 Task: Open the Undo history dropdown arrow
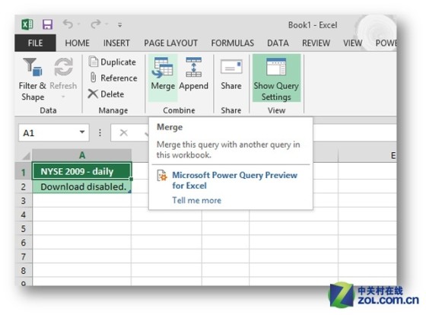(79, 24)
